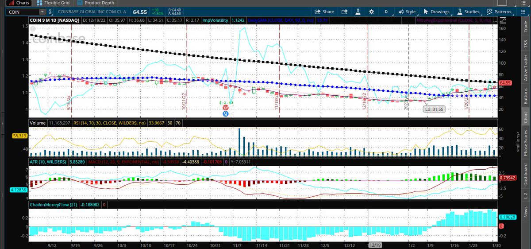Switch to the Flexible Grid tab
This screenshot has width=531, height=249.
(x=53, y=3)
